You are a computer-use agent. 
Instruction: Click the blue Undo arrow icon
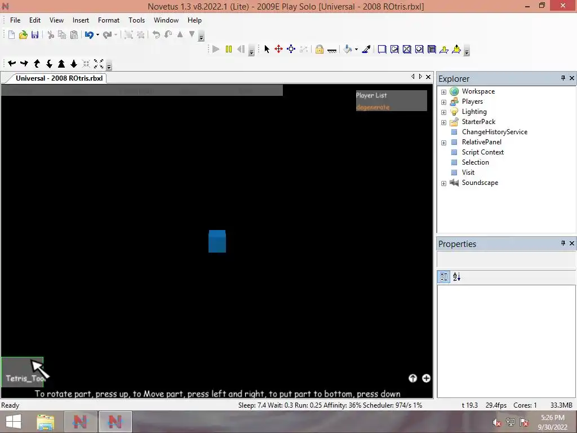pyautogui.click(x=89, y=34)
